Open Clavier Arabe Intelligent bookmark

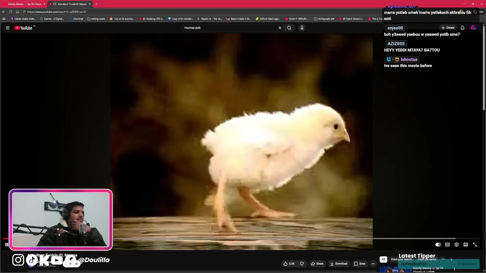[23, 19]
